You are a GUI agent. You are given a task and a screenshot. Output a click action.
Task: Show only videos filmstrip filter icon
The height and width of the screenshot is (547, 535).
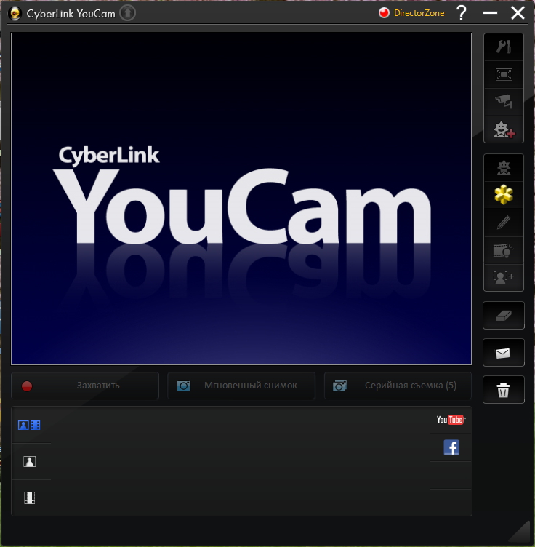point(29,498)
